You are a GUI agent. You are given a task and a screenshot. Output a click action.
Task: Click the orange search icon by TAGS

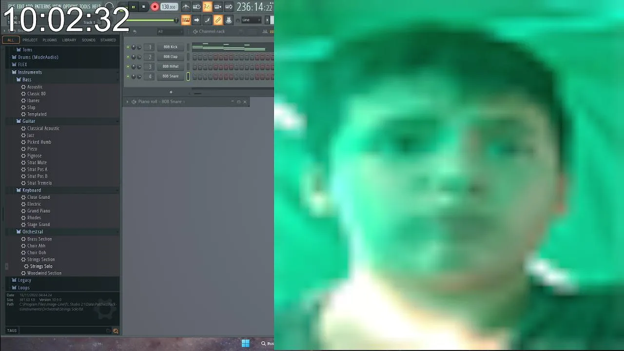click(x=116, y=331)
